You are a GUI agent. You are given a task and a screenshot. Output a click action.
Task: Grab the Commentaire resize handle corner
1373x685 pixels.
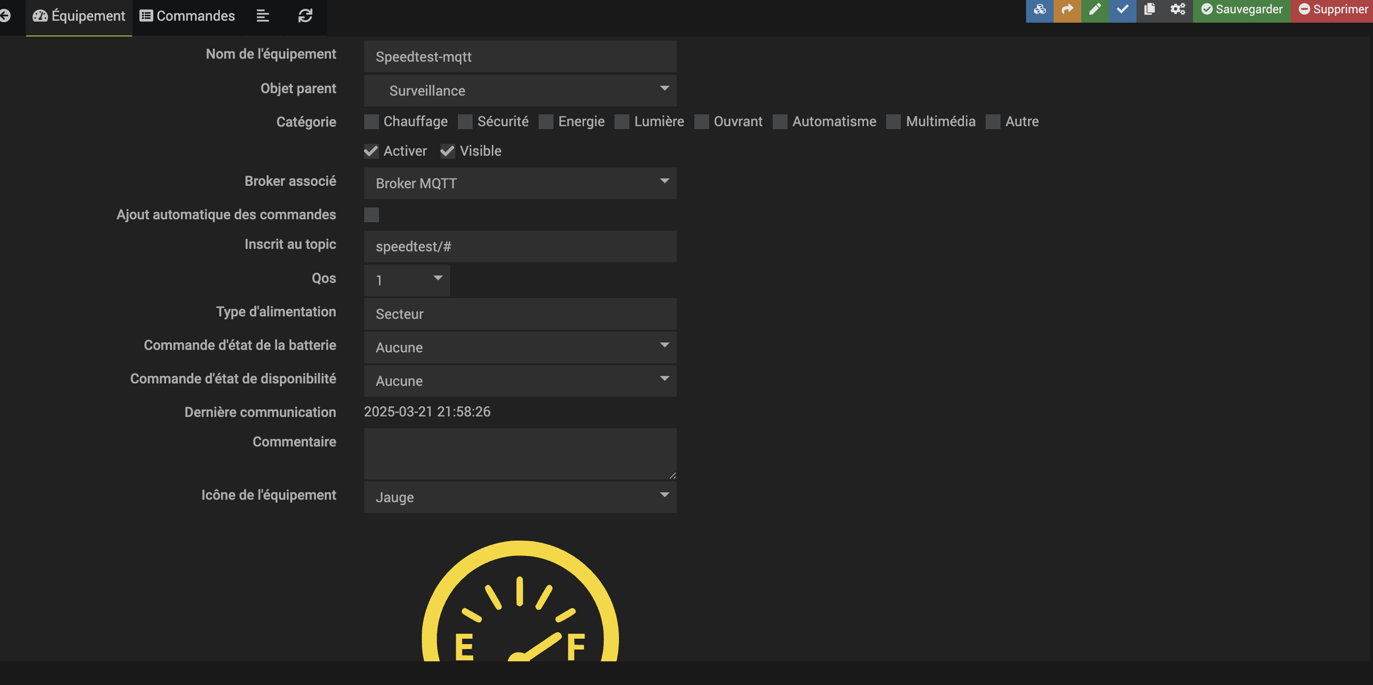point(672,476)
